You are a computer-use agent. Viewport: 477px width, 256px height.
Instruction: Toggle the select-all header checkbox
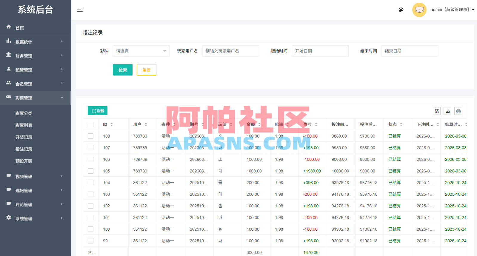[x=91, y=124]
